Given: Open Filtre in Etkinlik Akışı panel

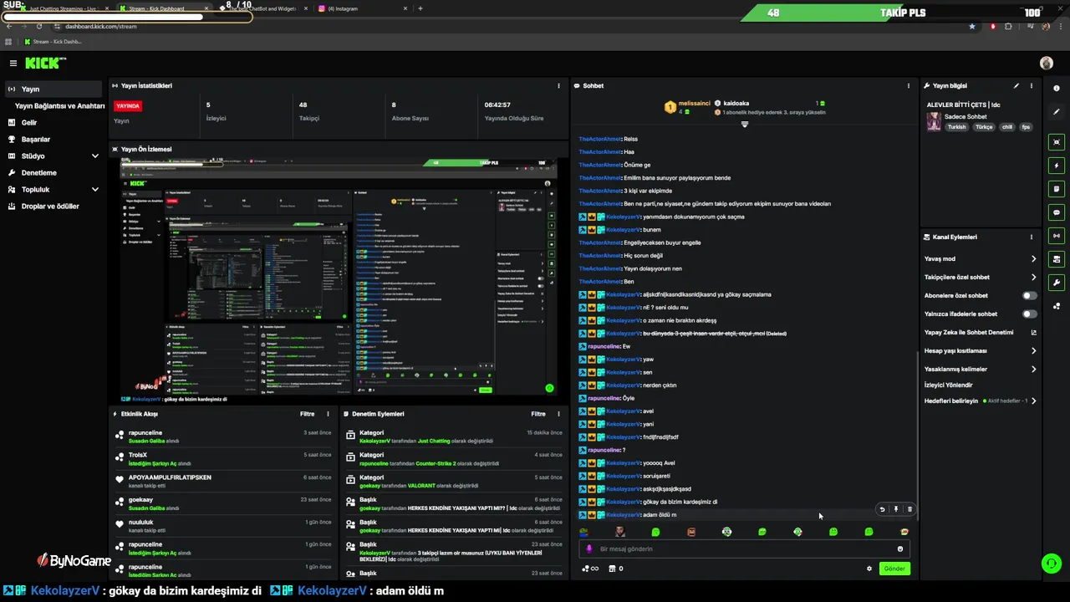Looking at the screenshot, I should [307, 414].
